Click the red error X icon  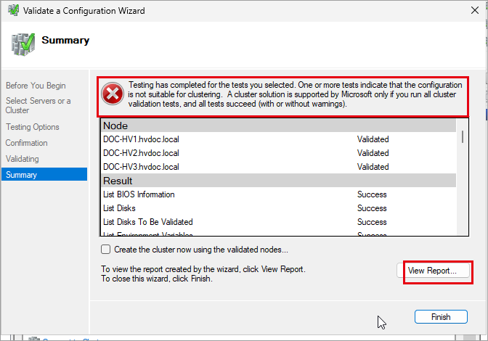pos(113,94)
